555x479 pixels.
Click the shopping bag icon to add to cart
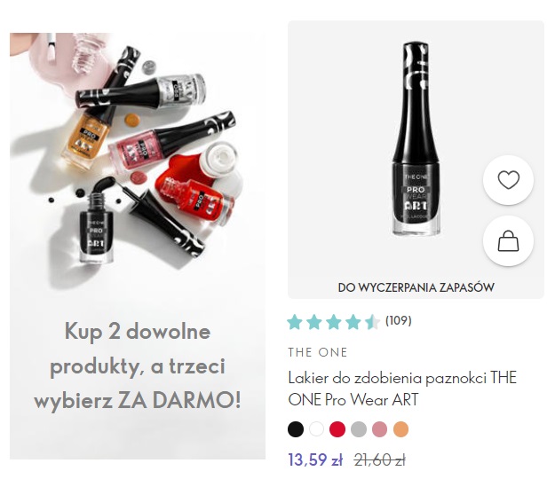[x=508, y=240]
